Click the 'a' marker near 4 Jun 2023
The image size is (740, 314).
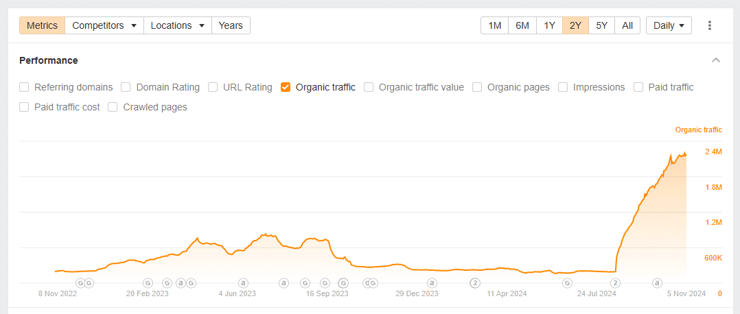242,282
